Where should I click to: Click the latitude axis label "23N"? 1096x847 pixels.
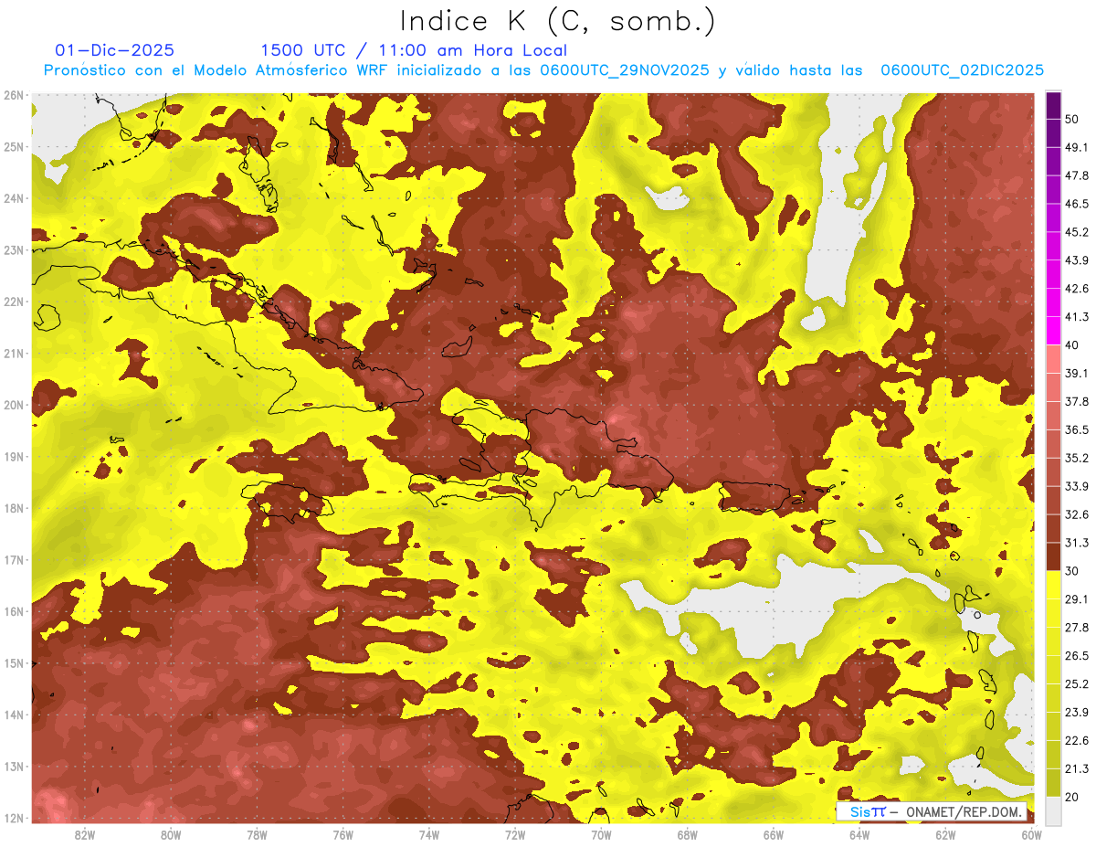point(14,250)
